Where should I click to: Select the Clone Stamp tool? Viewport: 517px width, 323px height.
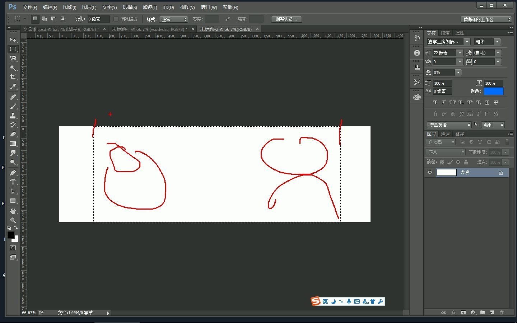pyautogui.click(x=13, y=116)
